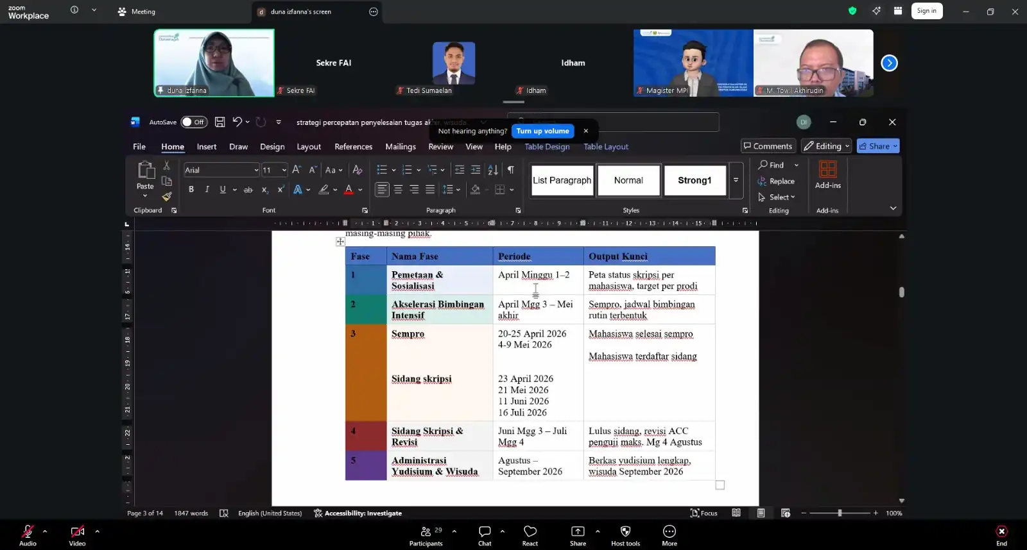The height and width of the screenshot is (550, 1027).
Task: Open Zoom Chat panel
Action: 485,535
